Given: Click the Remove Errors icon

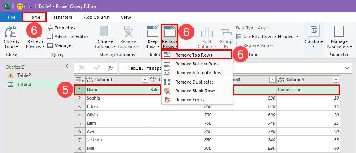Looking at the screenshot, I should pos(167,100).
